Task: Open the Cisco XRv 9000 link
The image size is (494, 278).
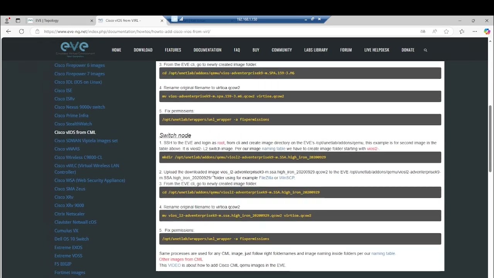Action: tap(69, 205)
